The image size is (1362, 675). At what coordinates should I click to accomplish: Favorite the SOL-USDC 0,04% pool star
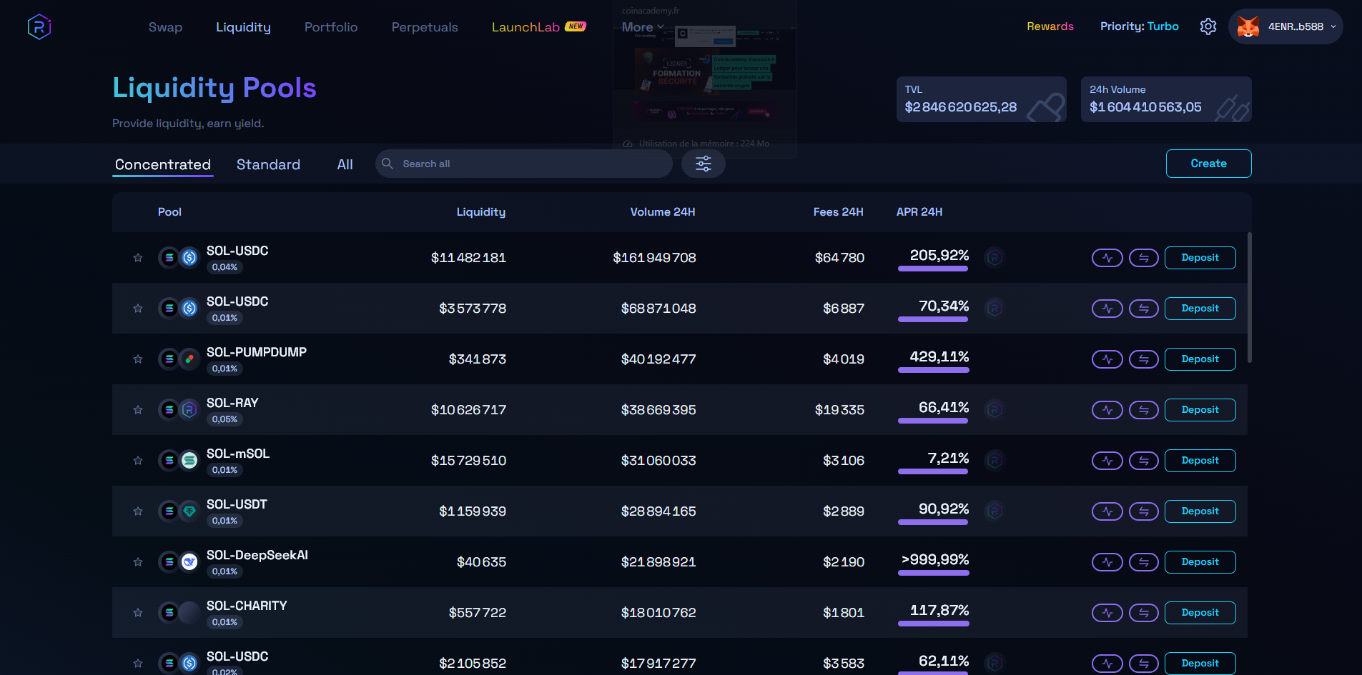coord(138,258)
